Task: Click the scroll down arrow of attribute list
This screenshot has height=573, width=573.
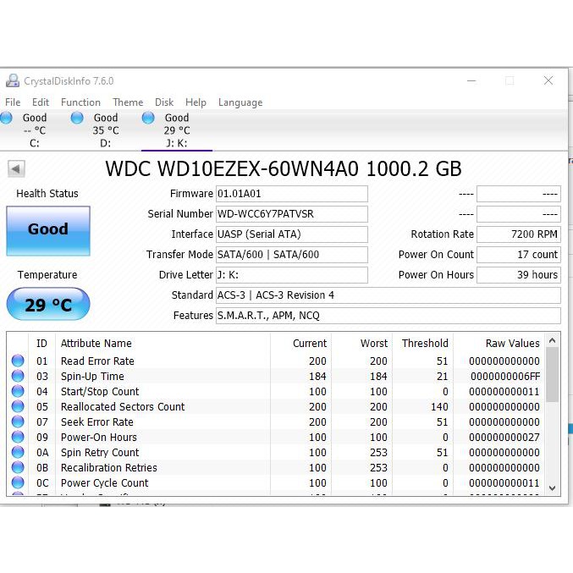Action: tap(552, 488)
